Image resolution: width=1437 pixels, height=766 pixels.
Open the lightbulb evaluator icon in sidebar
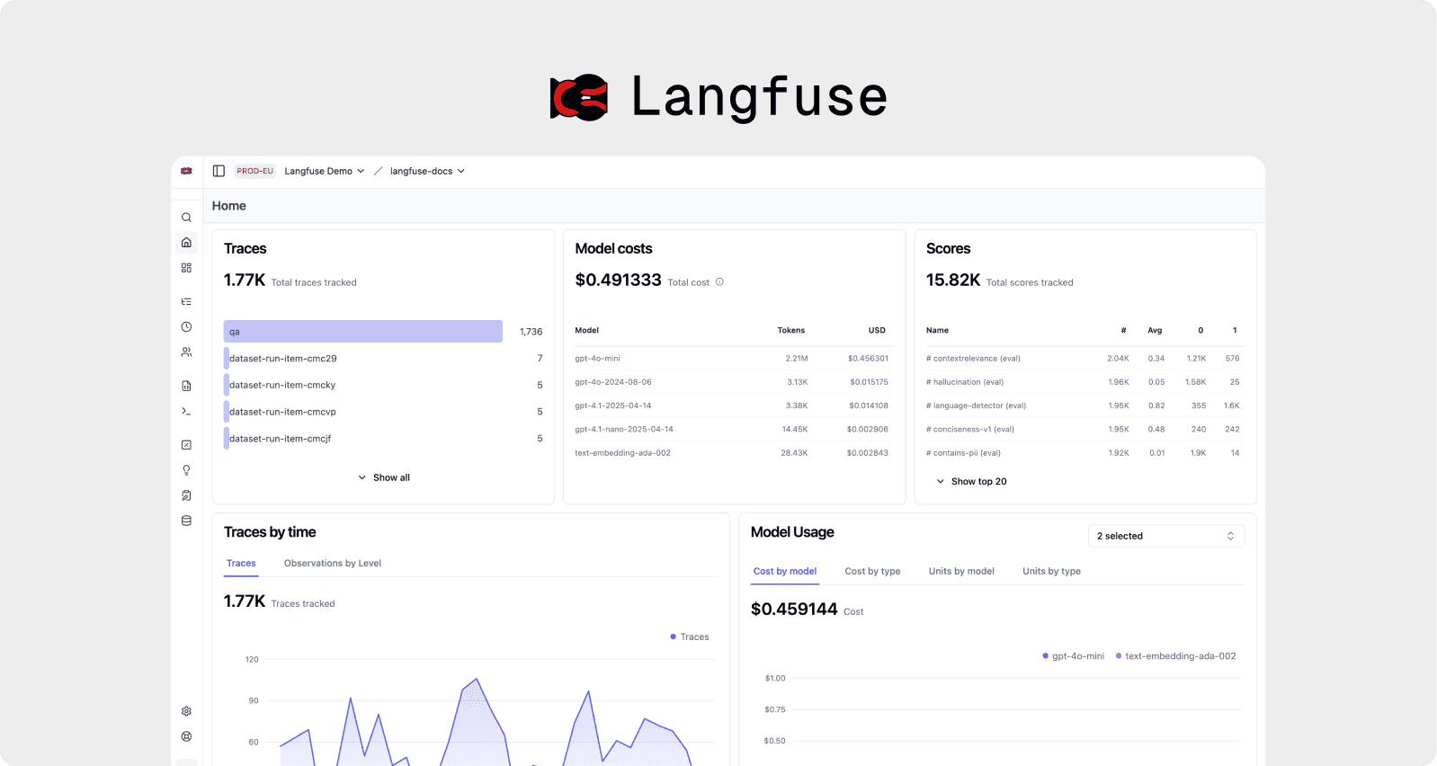[x=186, y=470]
